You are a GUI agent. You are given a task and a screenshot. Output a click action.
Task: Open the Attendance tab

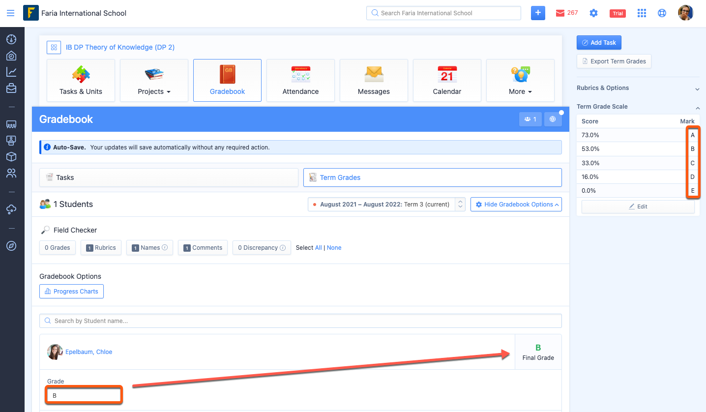point(300,80)
